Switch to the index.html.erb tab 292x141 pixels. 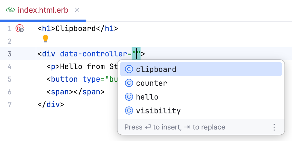(43, 10)
